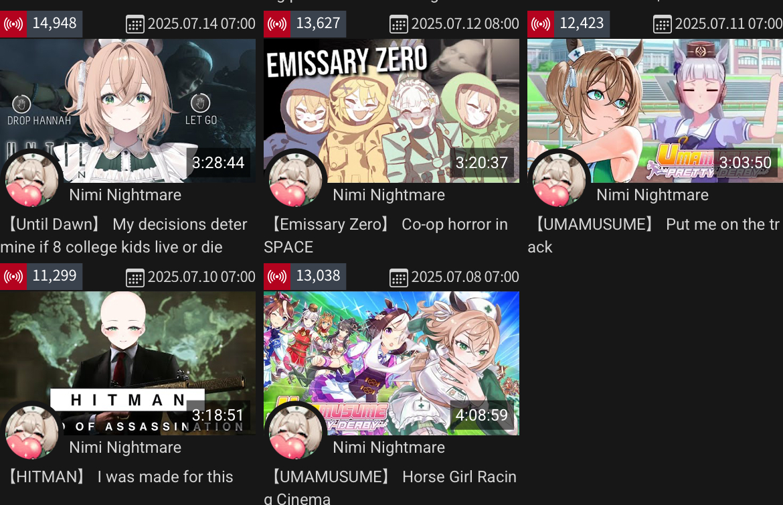Click calendar icon next to 2025.07.10 07:00
The image size is (783, 505).
[x=135, y=277]
